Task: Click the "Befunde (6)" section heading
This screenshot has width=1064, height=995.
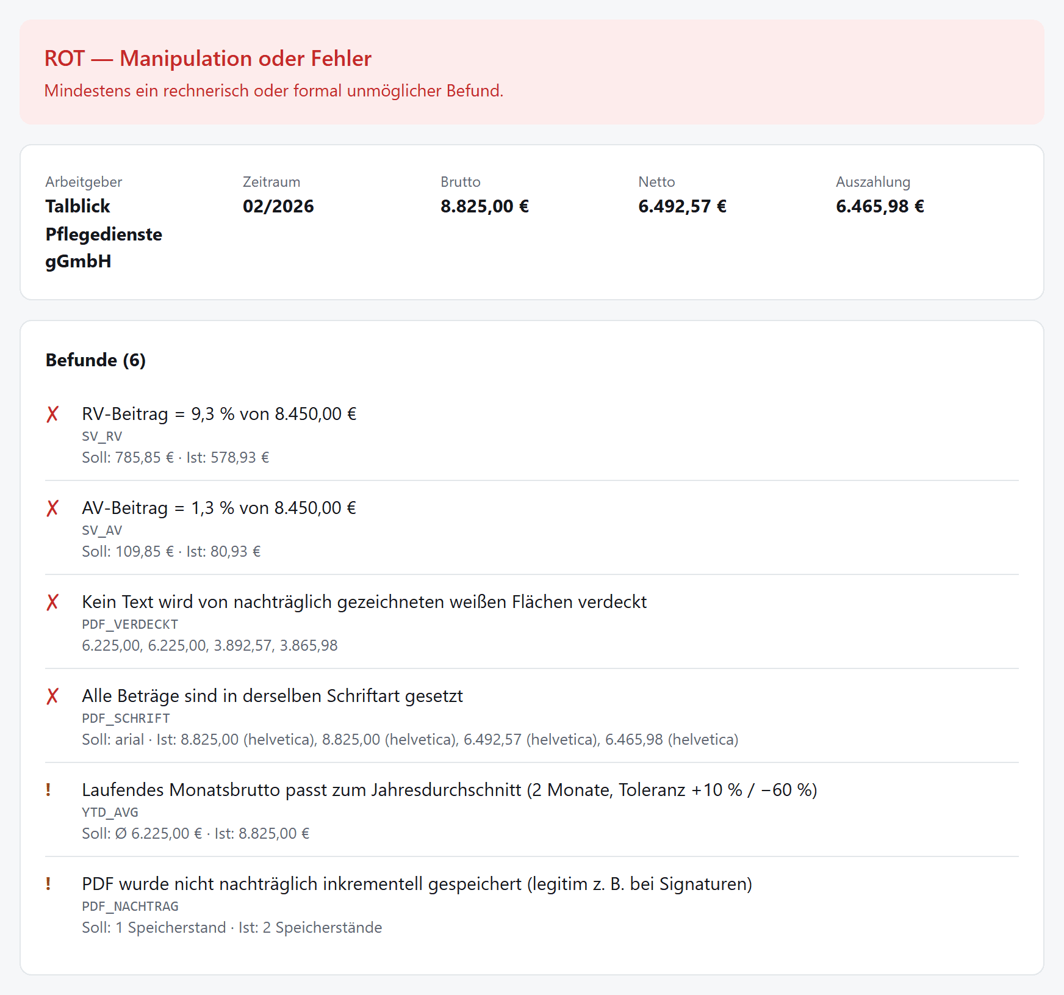Action: 96,360
